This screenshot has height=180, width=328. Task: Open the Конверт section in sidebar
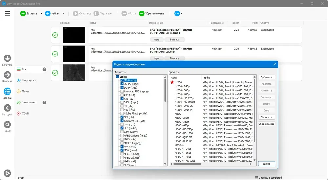pyautogui.click(x=7, y=77)
